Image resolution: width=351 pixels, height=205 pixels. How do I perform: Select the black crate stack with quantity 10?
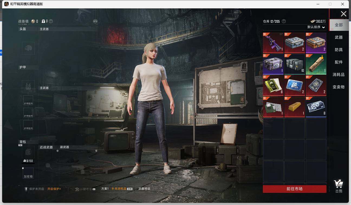click(x=295, y=64)
